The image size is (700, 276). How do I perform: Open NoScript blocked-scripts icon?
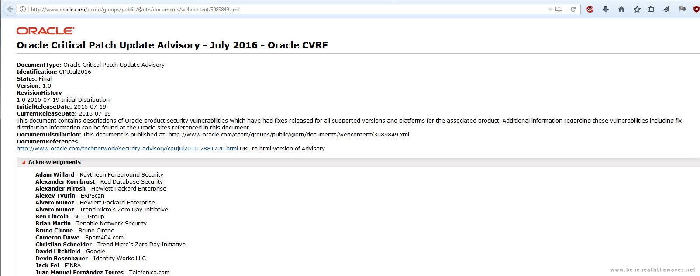coord(590,9)
